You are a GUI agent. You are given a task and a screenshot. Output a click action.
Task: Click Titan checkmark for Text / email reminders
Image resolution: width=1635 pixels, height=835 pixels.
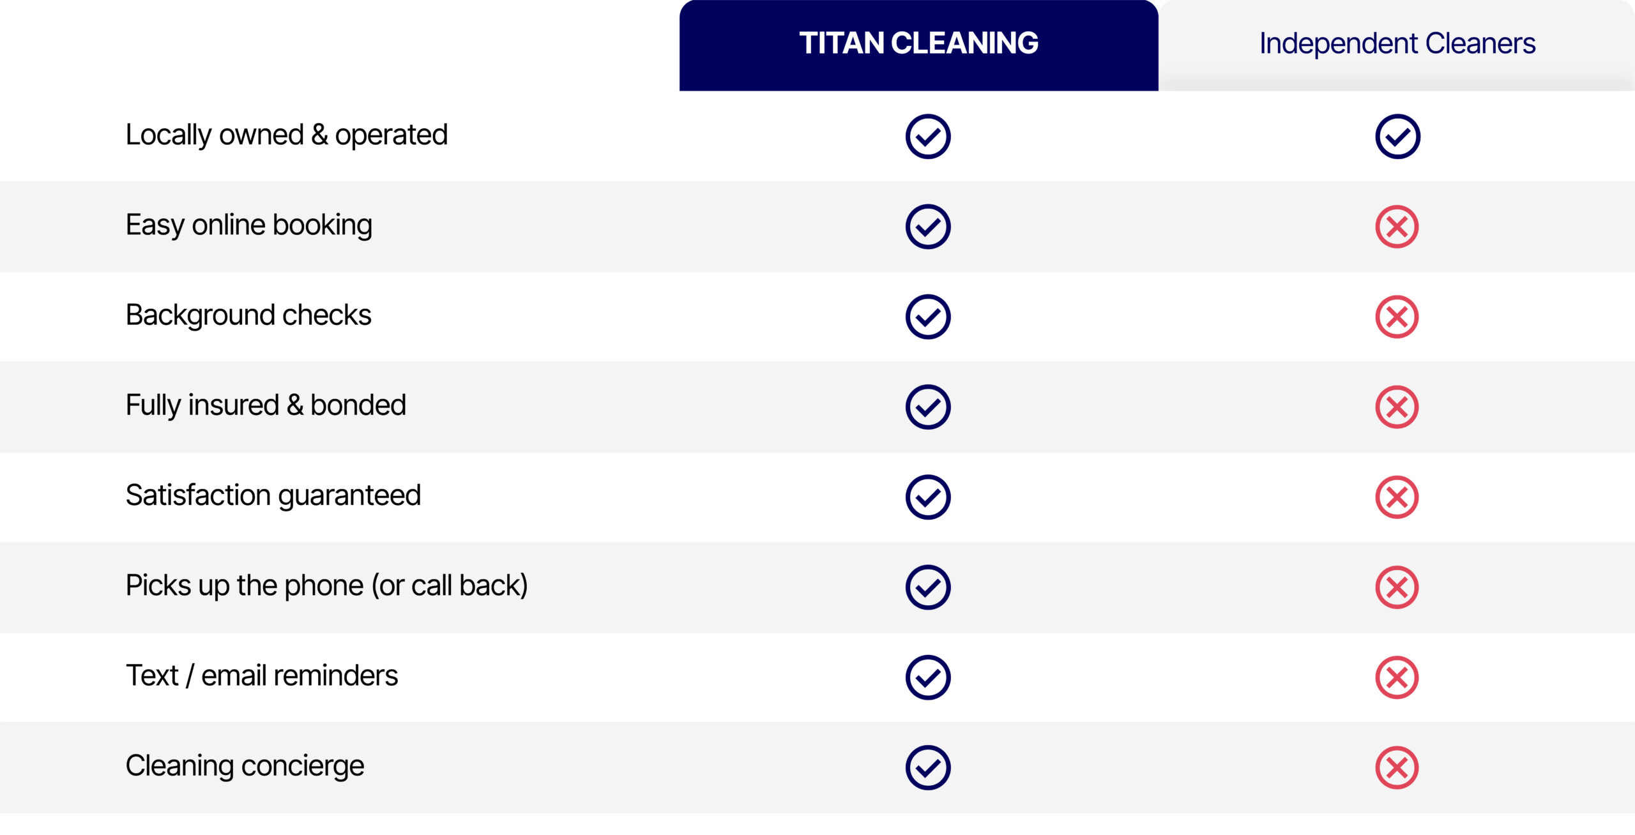pos(927,677)
